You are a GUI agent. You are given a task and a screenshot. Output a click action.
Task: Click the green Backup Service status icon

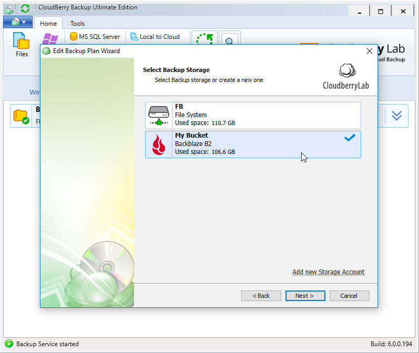[9, 344]
